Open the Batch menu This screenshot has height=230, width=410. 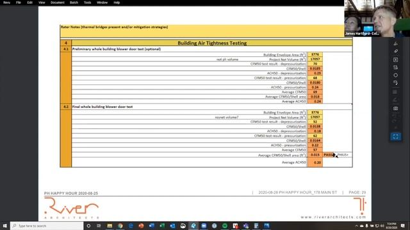[74, 3]
